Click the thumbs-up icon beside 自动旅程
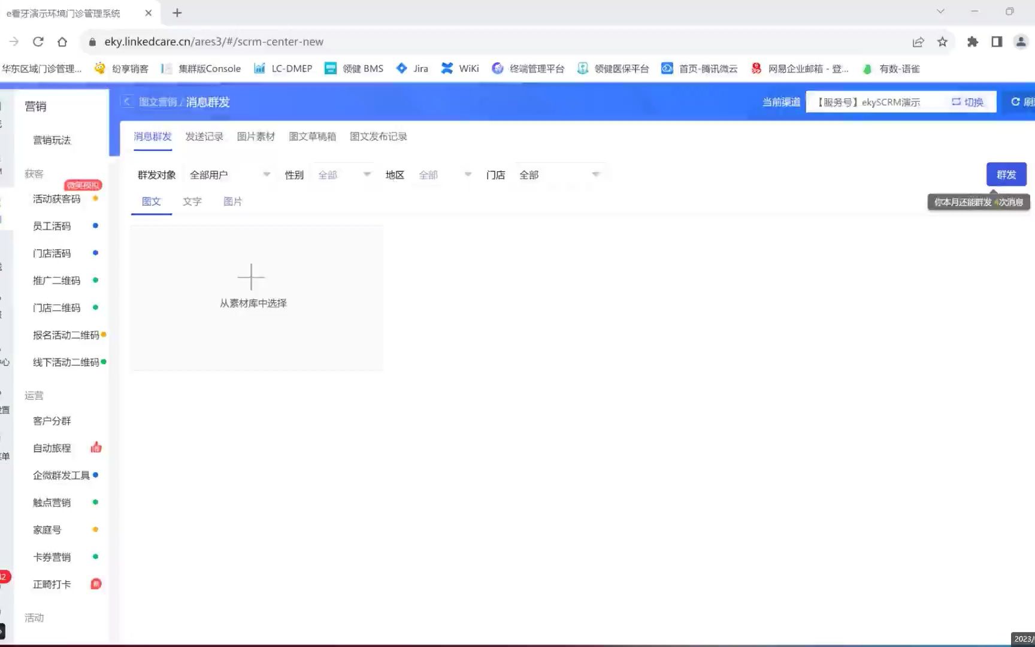This screenshot has width=1035, height=647. (x=96, y=448)
